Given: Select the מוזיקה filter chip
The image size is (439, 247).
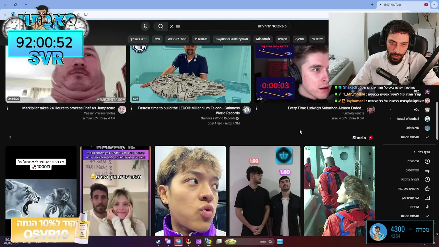Looking at the screenshot, I should tap(299, 39).
